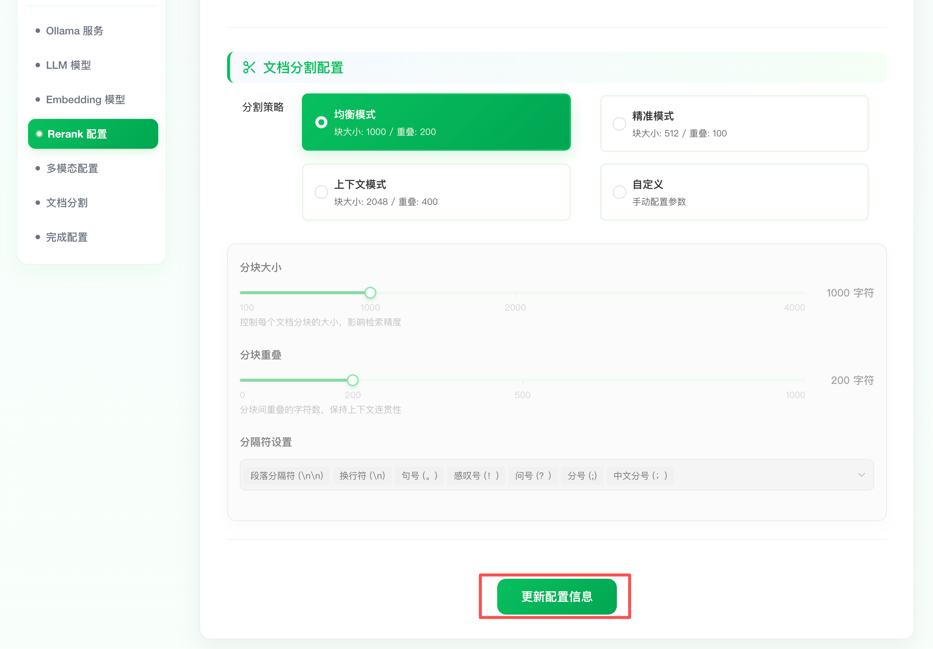Go to the LLM 模型 configuration step
Image resolution: width=933 pixels, height=649 pixels.
click(x=68, y=65)
